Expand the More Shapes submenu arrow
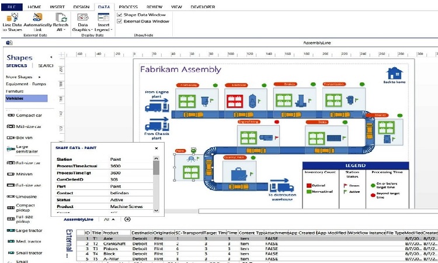Image resolution: width=438 pixels, height=263 pixels. [x=39, y=77]
